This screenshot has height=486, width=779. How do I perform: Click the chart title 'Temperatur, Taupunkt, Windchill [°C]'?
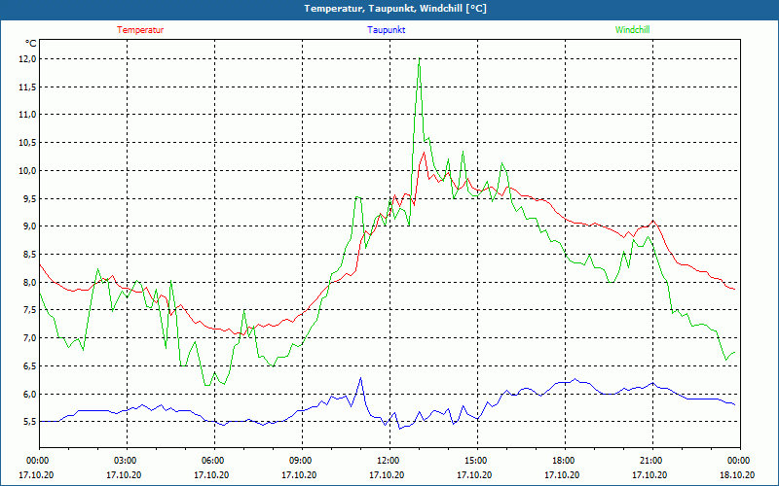395,9
